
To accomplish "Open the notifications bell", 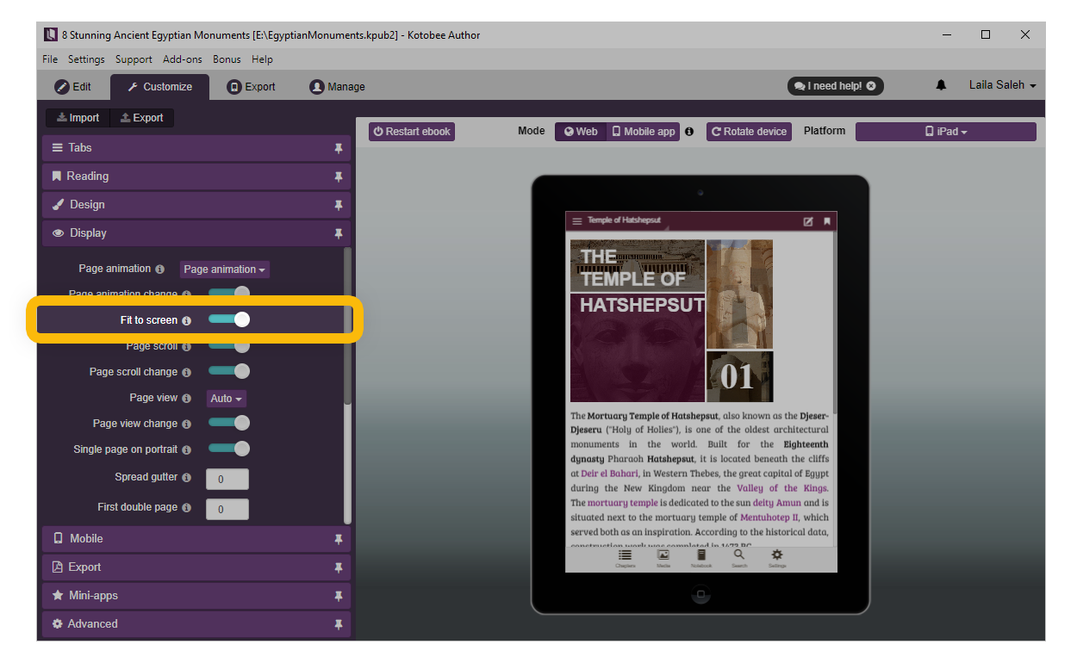I will (941, 85).
